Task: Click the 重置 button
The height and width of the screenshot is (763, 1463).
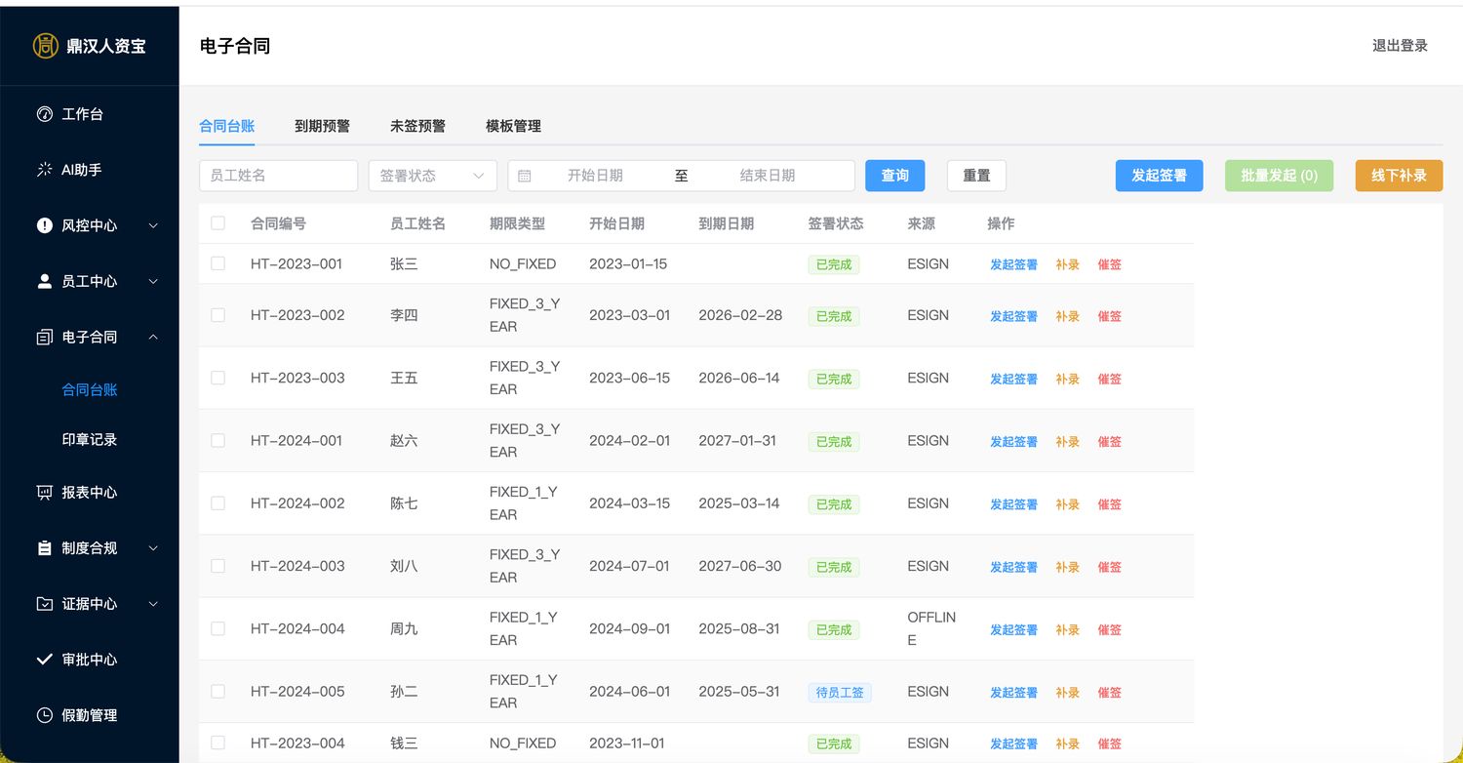Action: coord(976,176)
